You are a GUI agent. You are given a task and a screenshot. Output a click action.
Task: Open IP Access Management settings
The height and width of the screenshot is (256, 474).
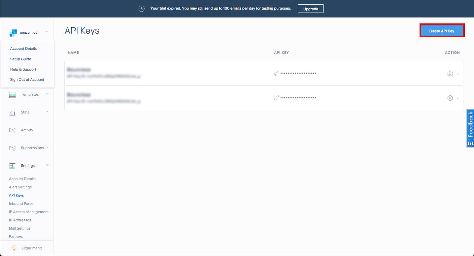pyautogui.click(x=29, y=211)
